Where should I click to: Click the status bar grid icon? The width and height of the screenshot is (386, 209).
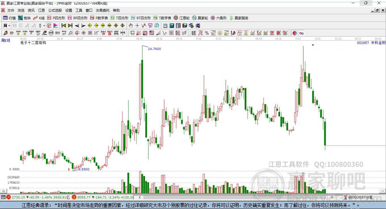click(3, 197)
